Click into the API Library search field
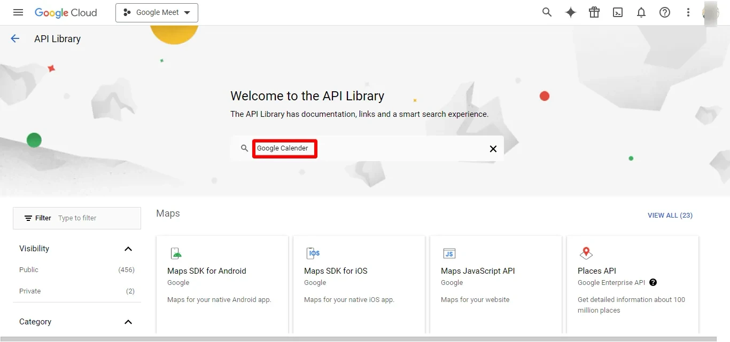Screen dimensions: 730x342 pos(367,148)
